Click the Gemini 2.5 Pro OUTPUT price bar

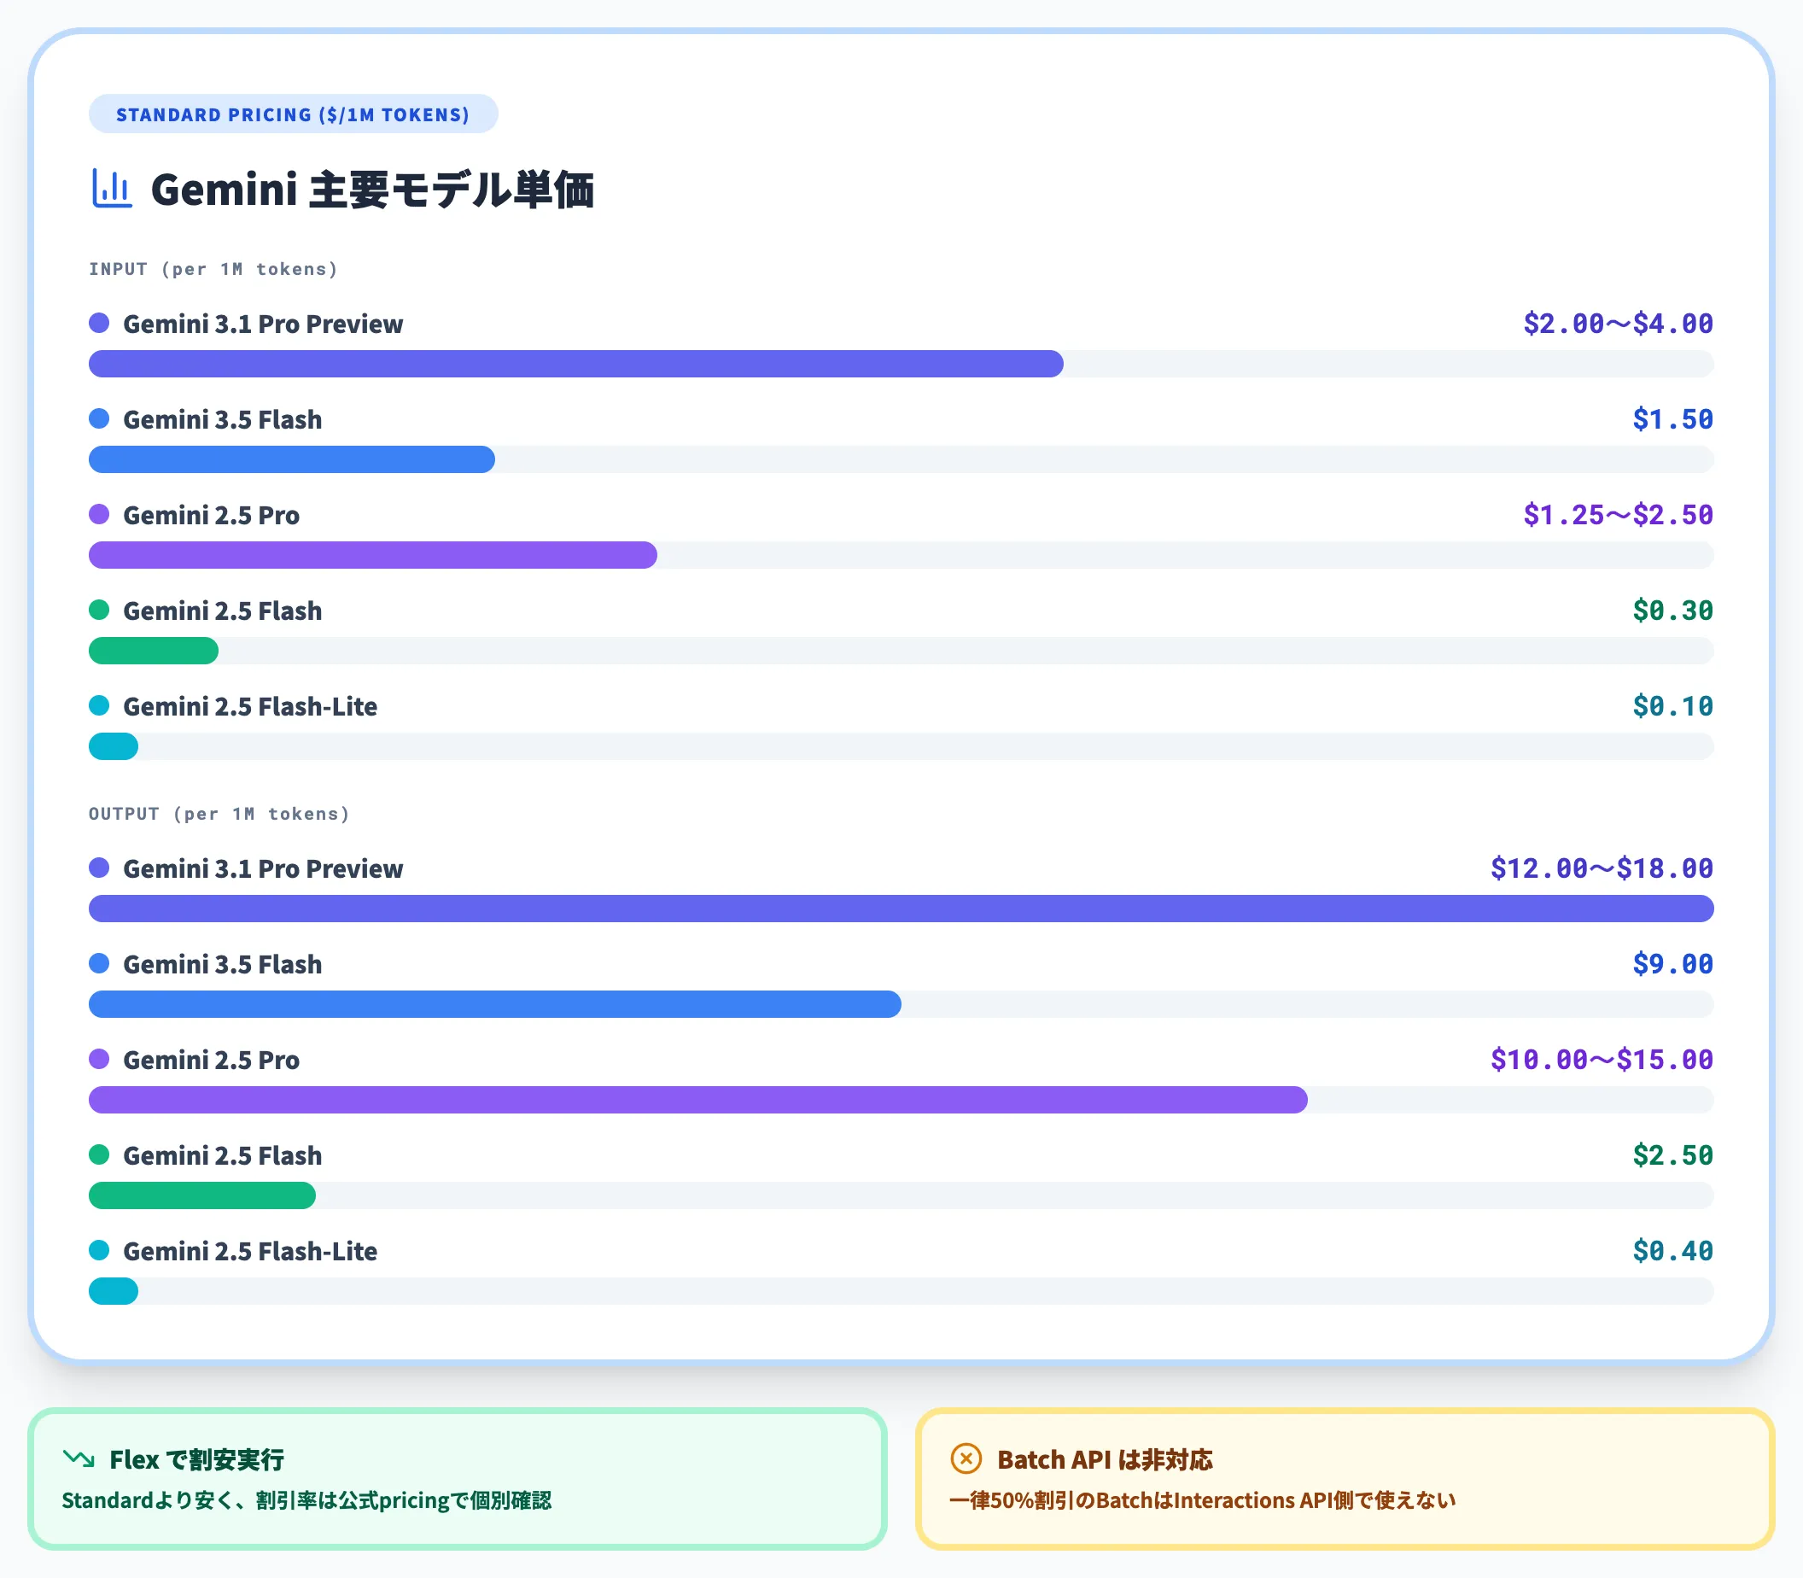[x=698, y=1100]
